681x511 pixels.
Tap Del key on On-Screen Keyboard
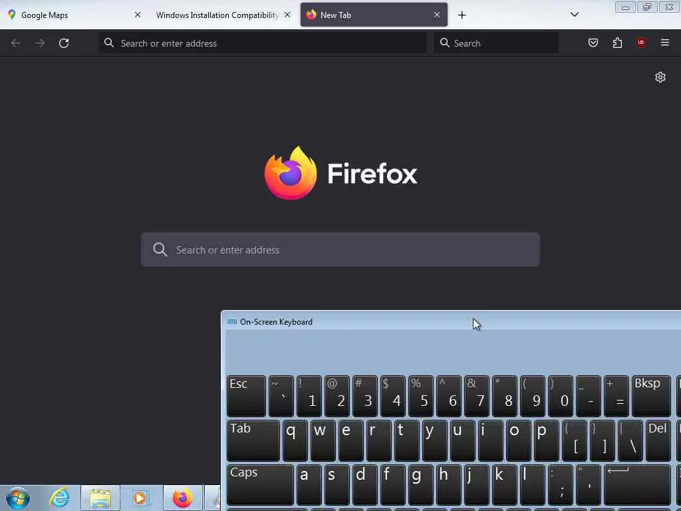pyautogui.click(x=658, y=440)
